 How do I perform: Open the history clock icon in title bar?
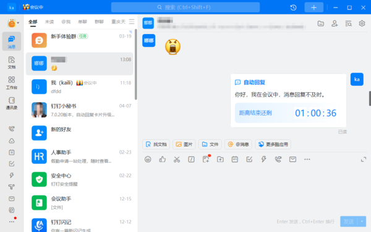point(293,7)
